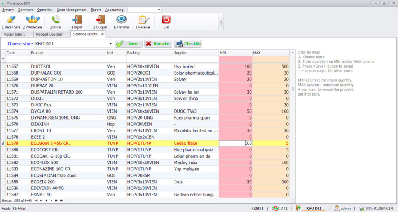
Task: Open the Store Management menu
Action: [72, 10]
